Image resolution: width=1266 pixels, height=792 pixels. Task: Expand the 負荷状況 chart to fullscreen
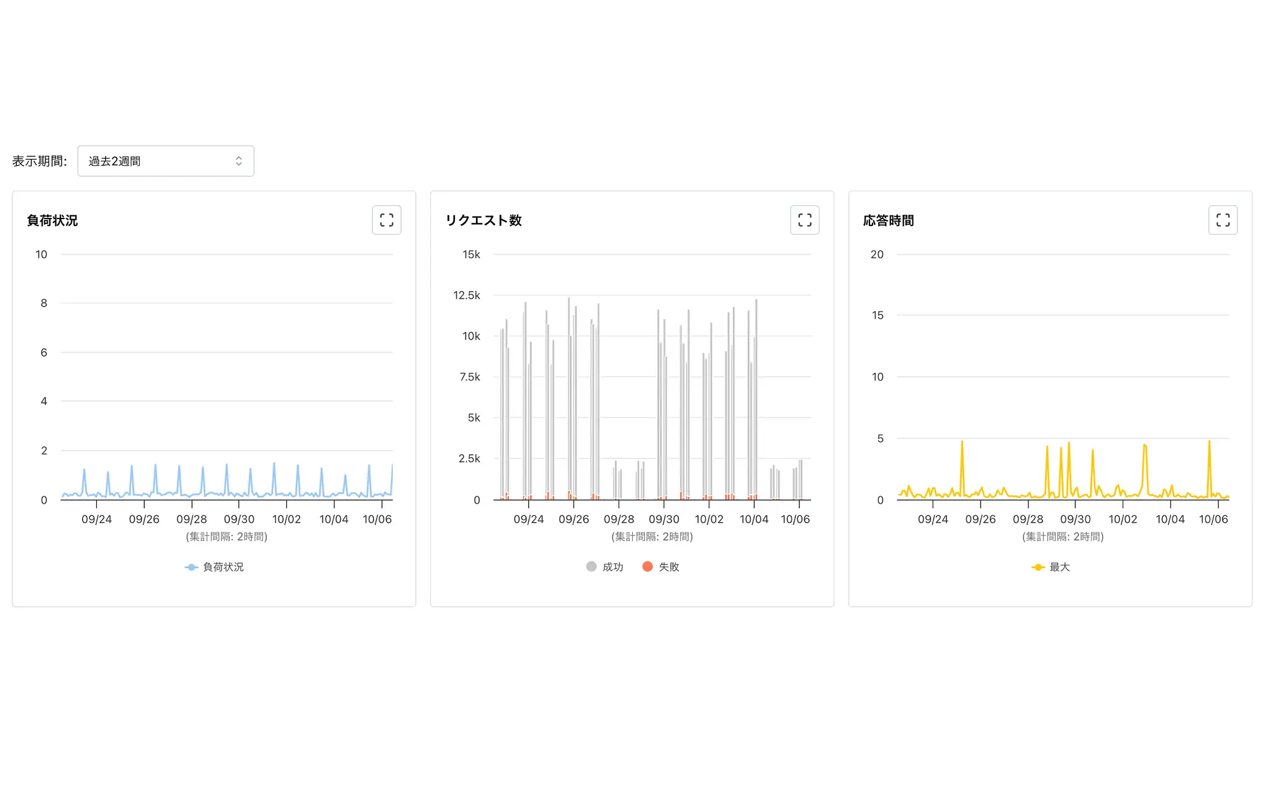click(x=386, y=220)
